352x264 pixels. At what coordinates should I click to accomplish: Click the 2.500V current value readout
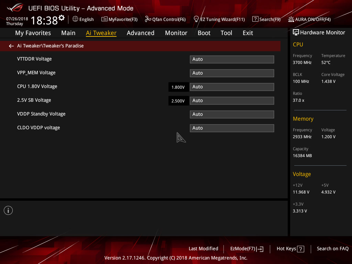point(178,101)
